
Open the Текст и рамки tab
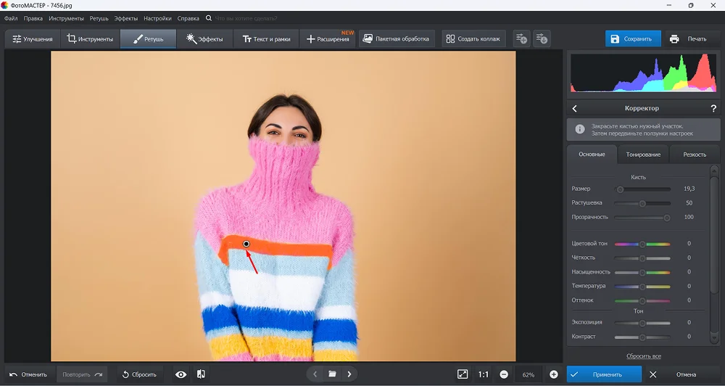266,39
